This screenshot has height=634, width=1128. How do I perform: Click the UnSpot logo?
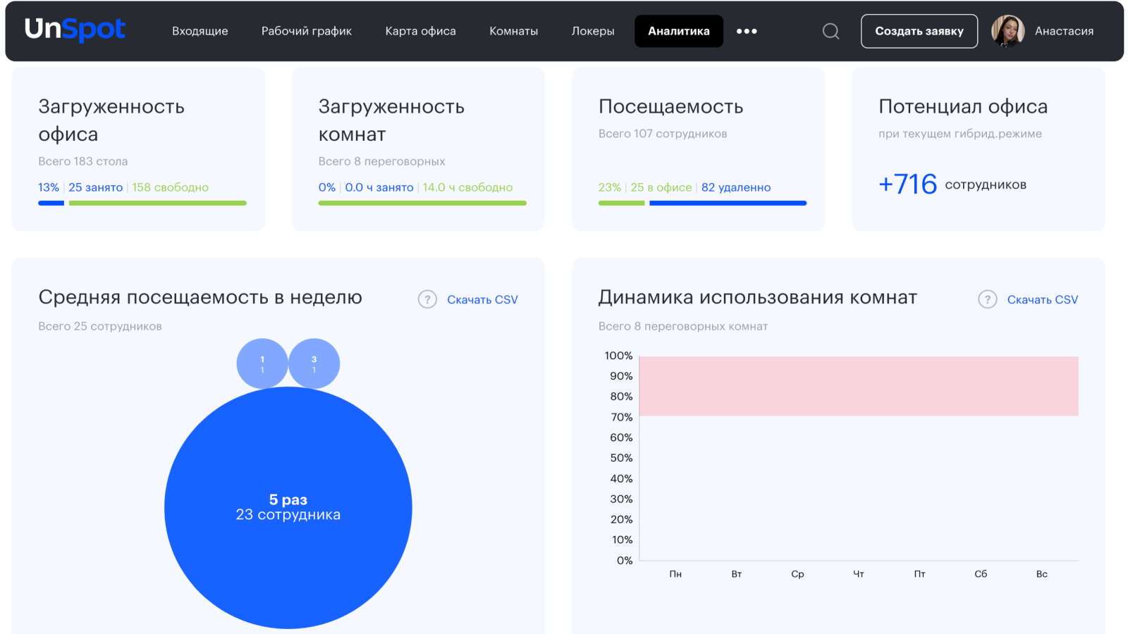[75, 30]
